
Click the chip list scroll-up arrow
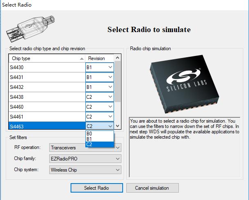click(x=117, y=58)
